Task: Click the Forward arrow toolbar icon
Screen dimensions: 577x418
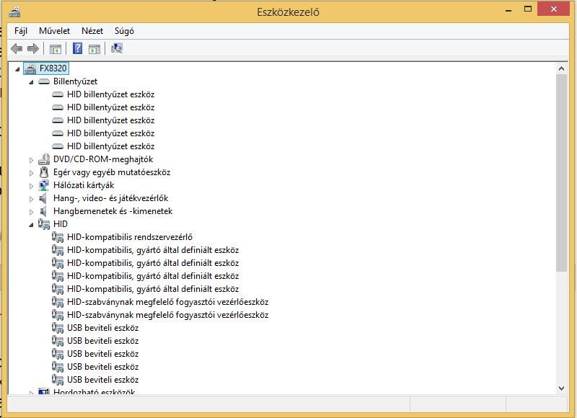Action: 33,48
